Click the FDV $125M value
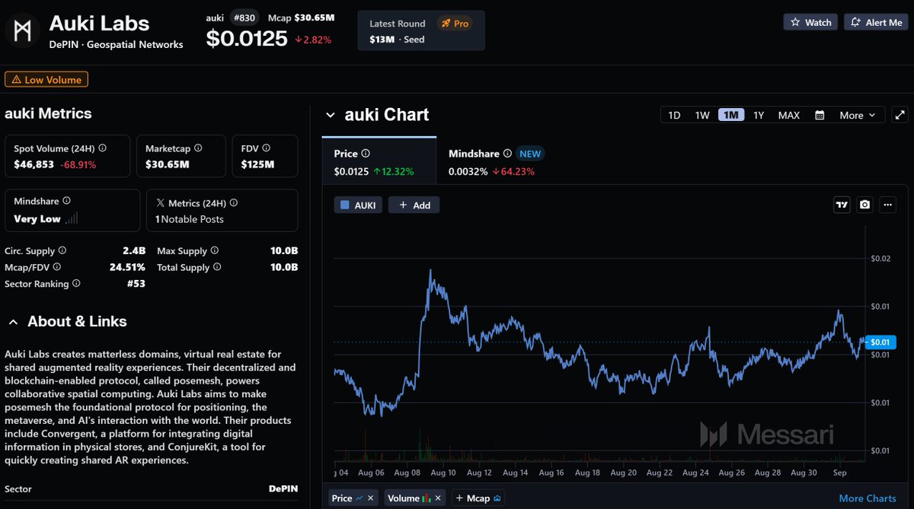The width and height of the screenshot is (914, 509). point(257,164)
